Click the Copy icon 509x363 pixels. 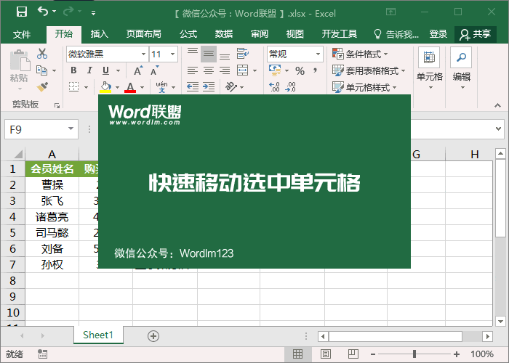pos(42,70)
